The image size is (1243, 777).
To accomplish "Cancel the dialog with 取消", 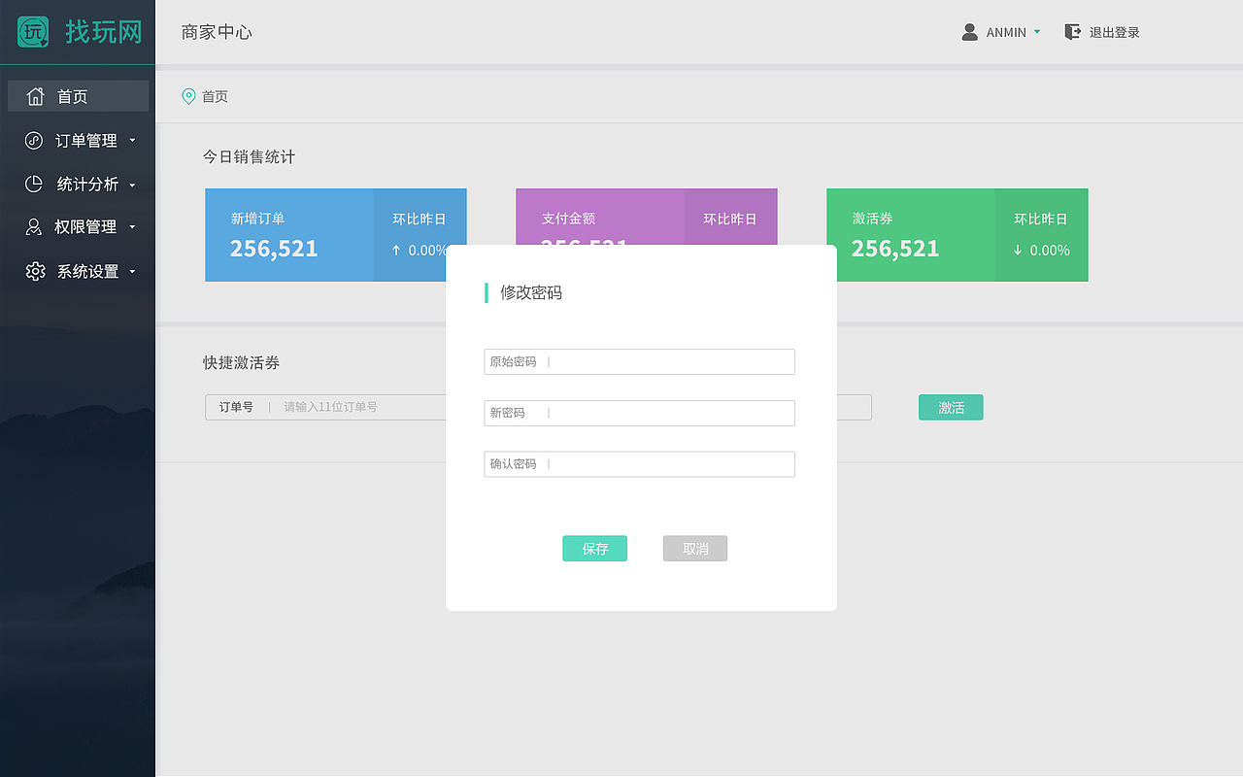I will coord(695,549).
